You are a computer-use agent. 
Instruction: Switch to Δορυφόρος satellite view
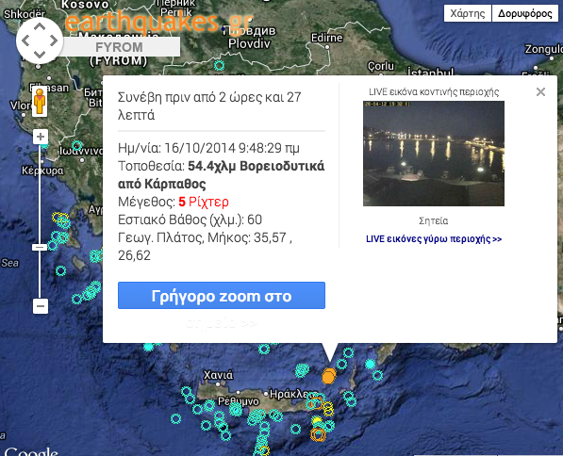[x=524, y=13]
